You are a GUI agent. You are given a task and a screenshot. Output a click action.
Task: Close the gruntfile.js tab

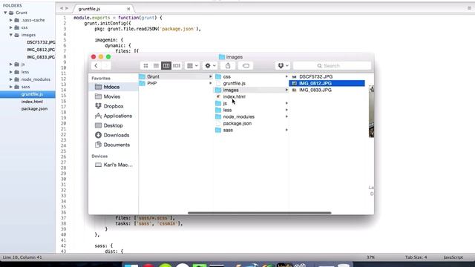pyautogui.click(x=128, y=9)
